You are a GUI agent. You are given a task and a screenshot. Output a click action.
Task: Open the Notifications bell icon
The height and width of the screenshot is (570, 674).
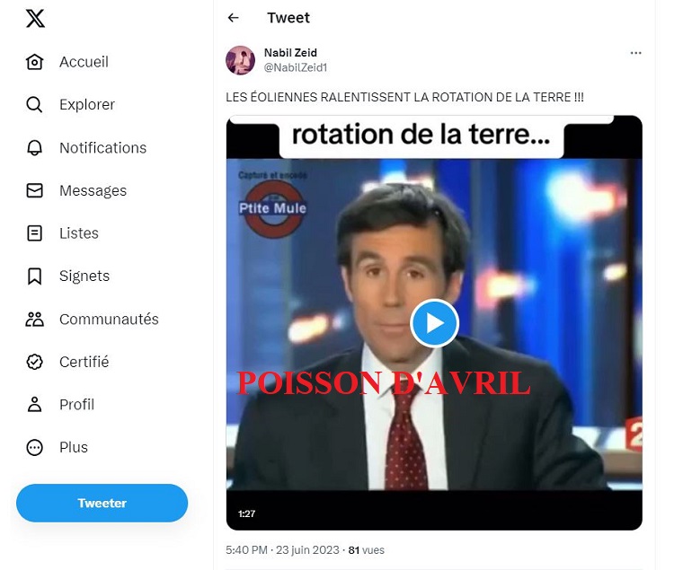[34, 147]
